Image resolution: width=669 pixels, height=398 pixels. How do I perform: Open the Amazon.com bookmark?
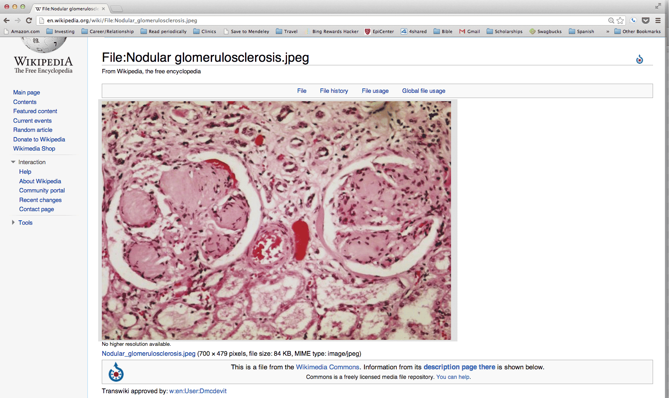[x=22, y=31]
